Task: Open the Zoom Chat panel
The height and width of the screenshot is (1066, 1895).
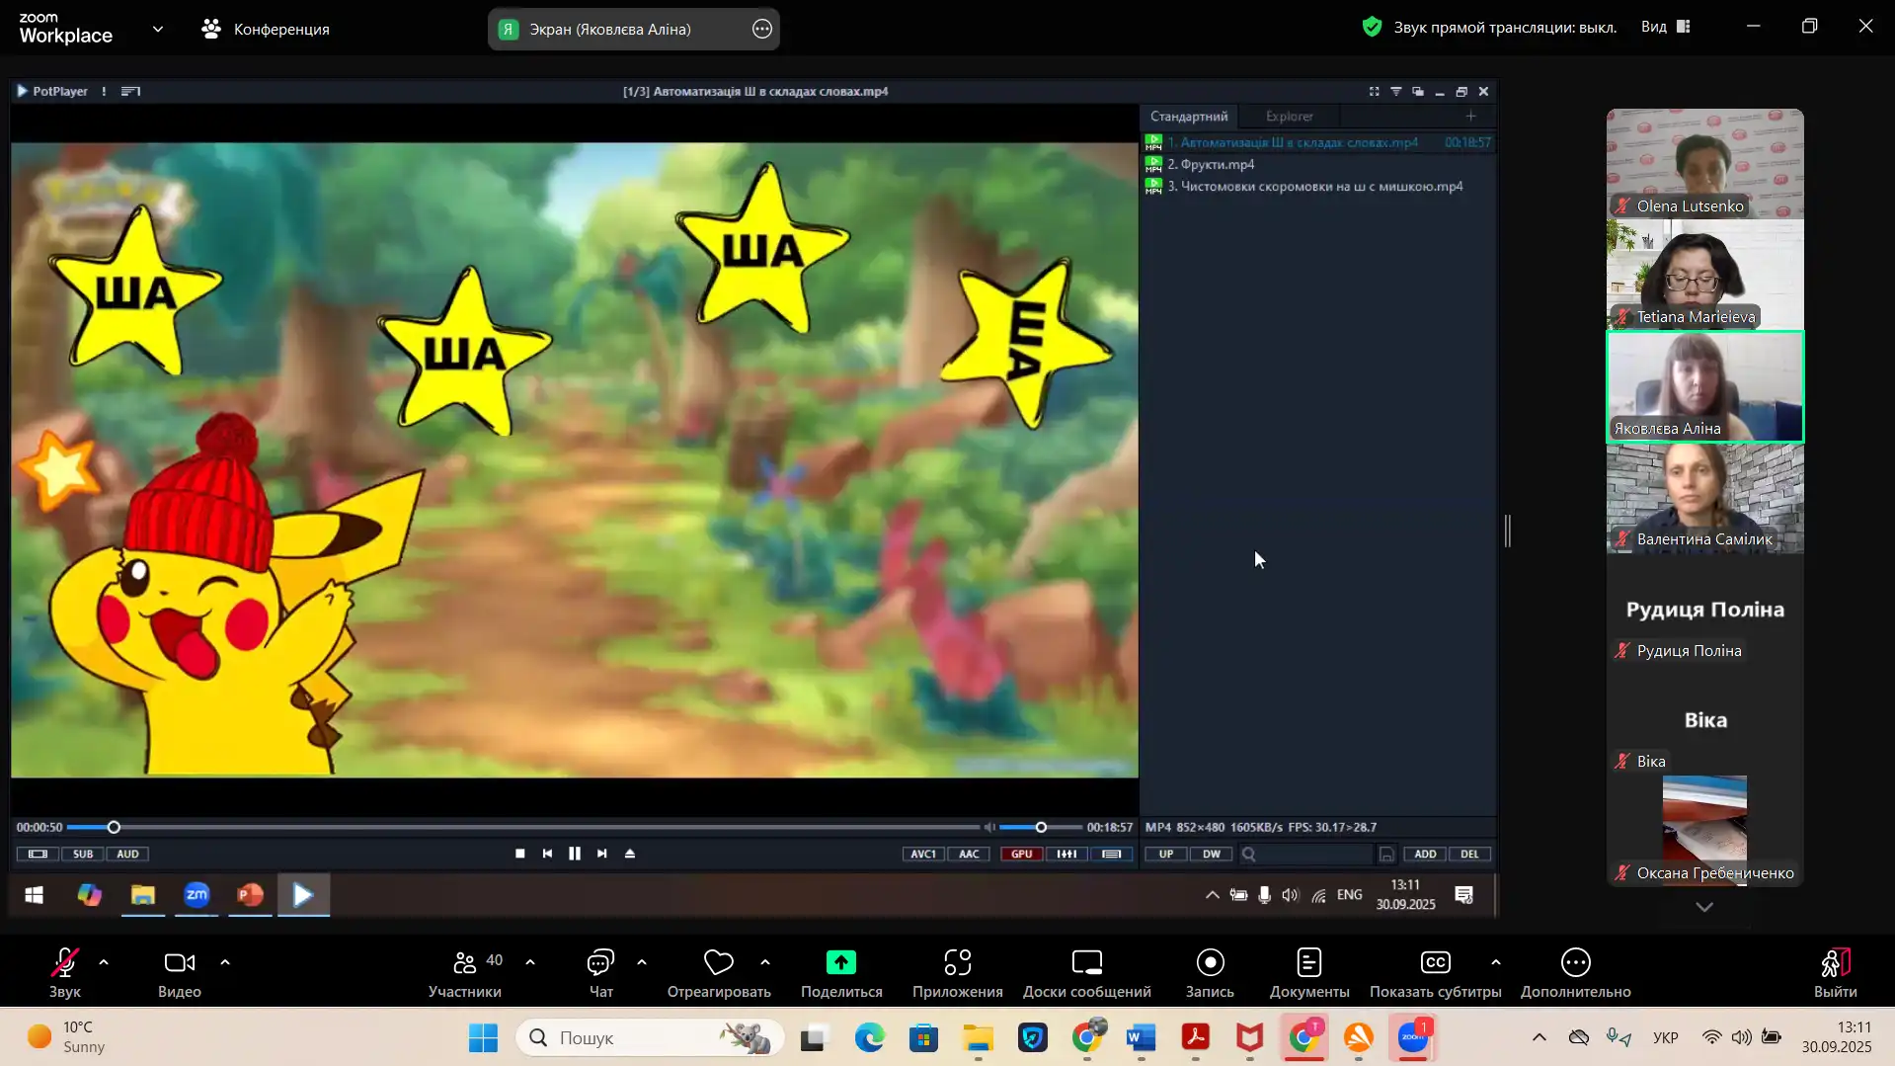Action: 600,973
